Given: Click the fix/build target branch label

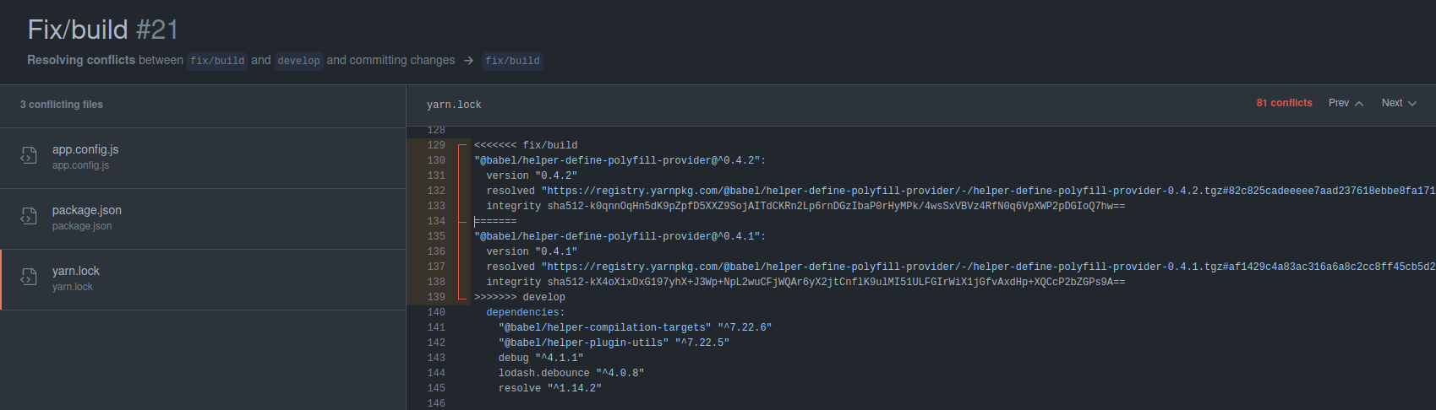Looking at the screenshot, I should pyautogui.click(x=512, y=61).
